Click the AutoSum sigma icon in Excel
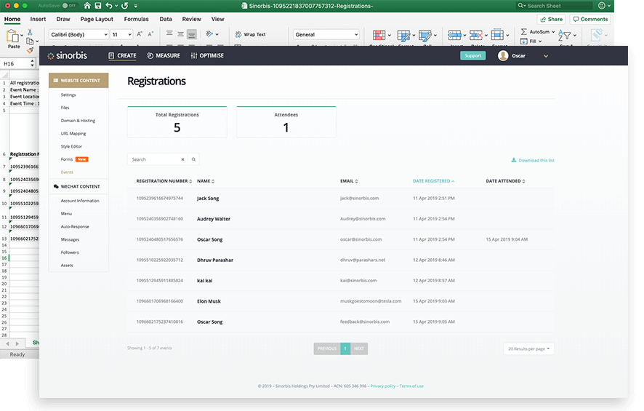644x411 pixels. [x=523, y=32]
